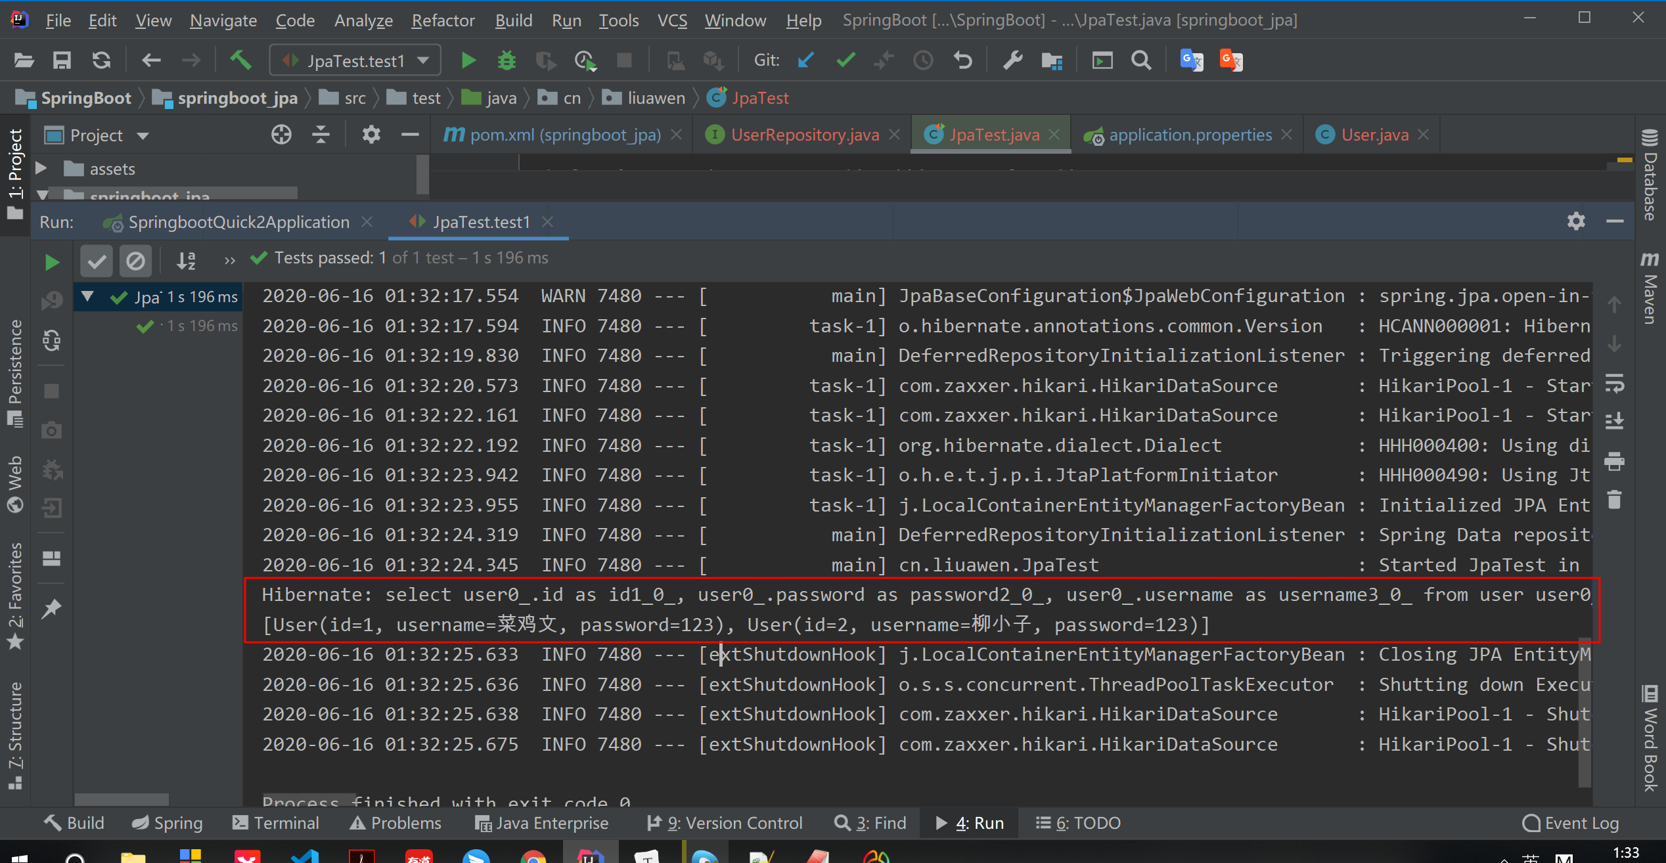Toggle Show Passed tests checkmark button
The height and width of the screenshot is (863, 1666).
(97, 261)
